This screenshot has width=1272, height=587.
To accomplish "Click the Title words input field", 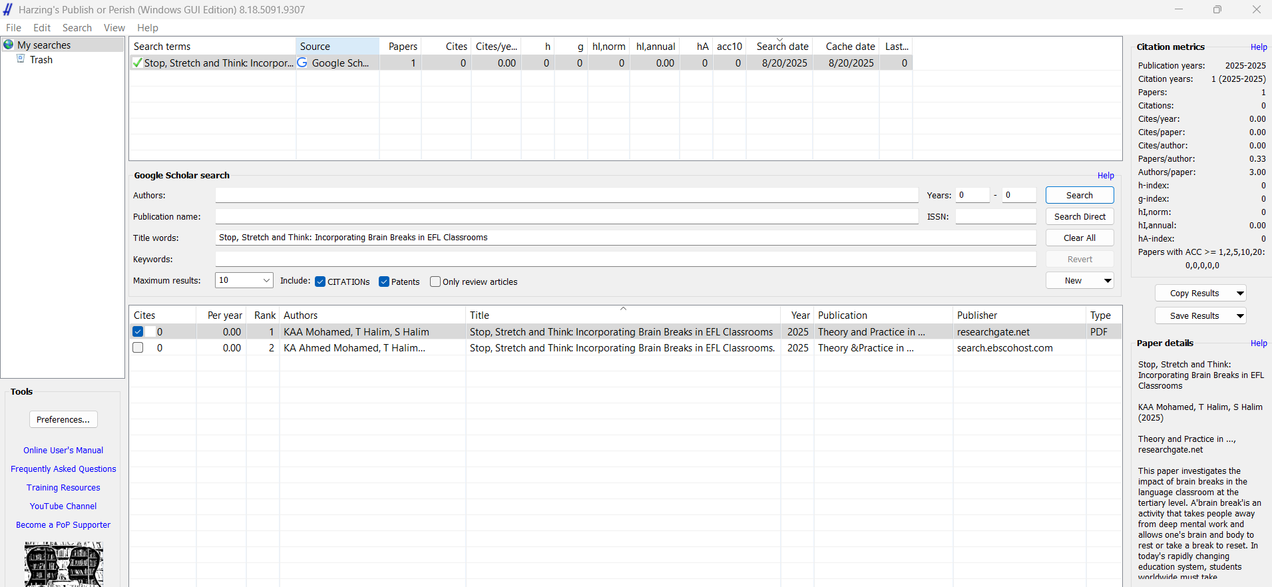I will click(626, 238).
